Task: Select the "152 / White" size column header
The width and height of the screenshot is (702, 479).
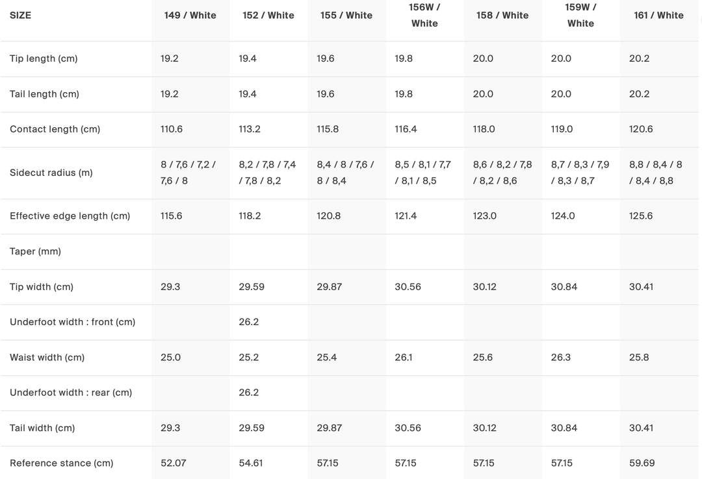Action: coord(268,15)
